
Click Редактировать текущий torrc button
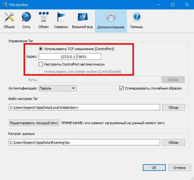pos(34,123)
